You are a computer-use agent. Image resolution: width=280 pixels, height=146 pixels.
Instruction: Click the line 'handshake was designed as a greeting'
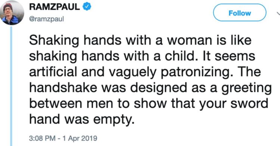pyautogui.click(x=150, y=88)
